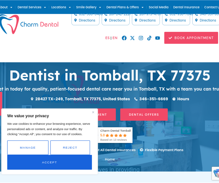Open the Dental Services menu item

click(x=30, y=7)
